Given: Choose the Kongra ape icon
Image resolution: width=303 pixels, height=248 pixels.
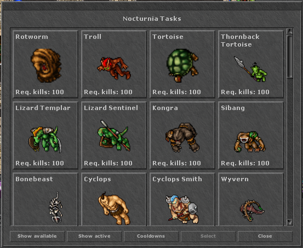Looking at the screenshot, I should click(182, 137).
